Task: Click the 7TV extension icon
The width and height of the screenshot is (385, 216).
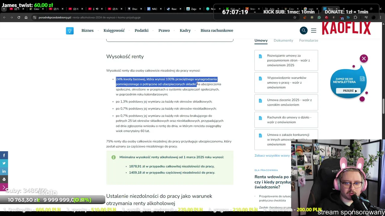Action: [x=348, y=17]
